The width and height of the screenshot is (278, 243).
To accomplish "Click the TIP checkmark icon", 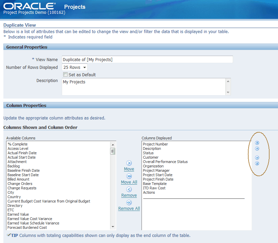I will pyautogui.click(x=9, y=235).
